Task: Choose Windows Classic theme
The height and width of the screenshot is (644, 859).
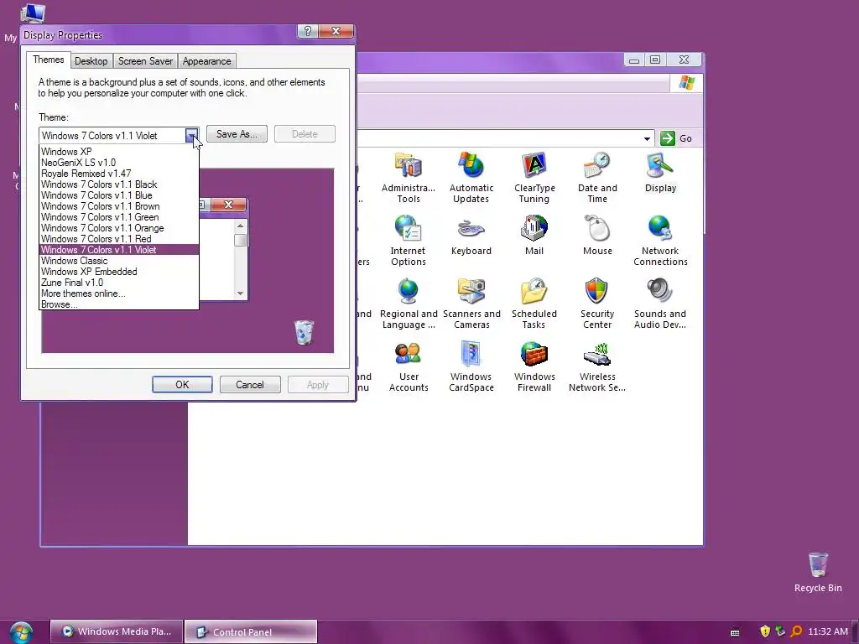Action: 119,261
